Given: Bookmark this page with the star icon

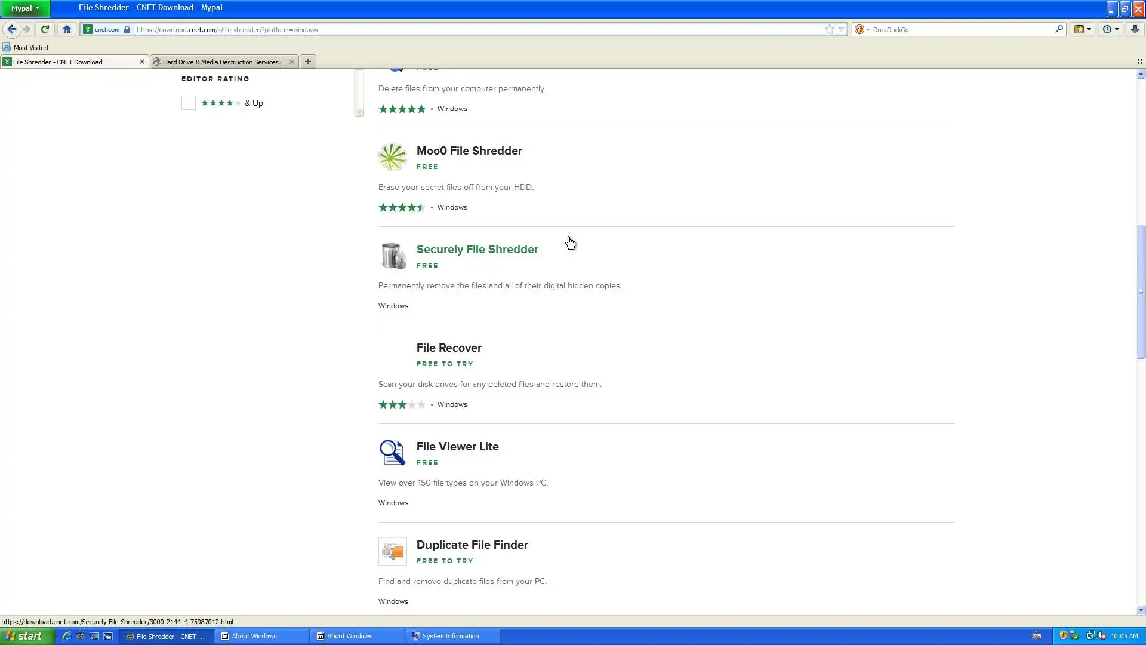Looking at the screenshot, I should (x=829, y=29).
